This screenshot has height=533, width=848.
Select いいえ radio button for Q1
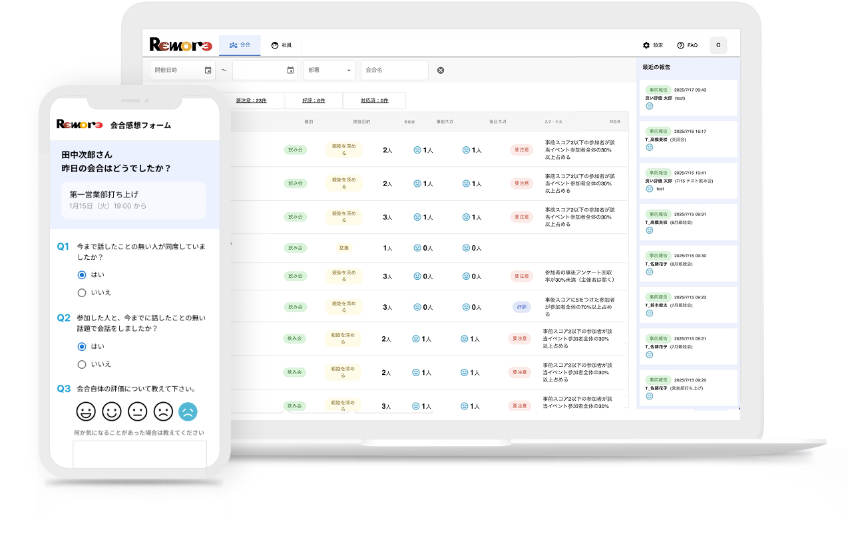(x=82, y=292)
